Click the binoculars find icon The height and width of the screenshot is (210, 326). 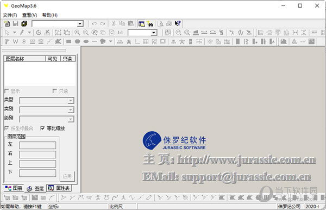click(x=150, y=24)
